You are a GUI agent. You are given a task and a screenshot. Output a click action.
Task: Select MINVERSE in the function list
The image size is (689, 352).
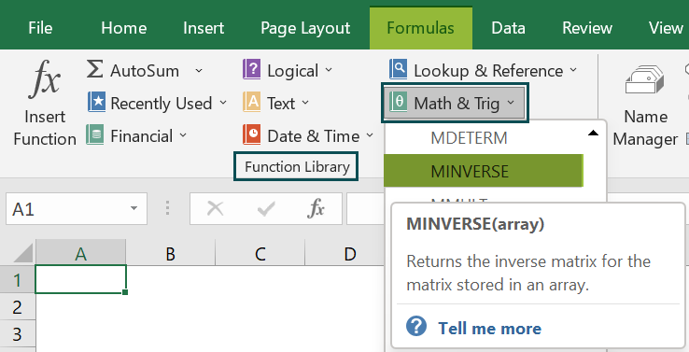(x=484, y=171)
